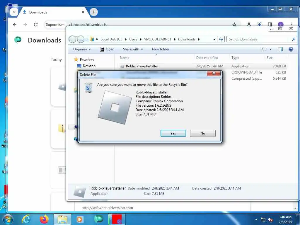Click the browser forward arrow
300x225 pixels.
(25, 25)
